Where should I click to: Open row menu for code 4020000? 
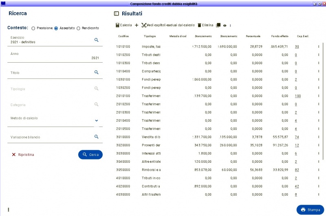point(319,186)
